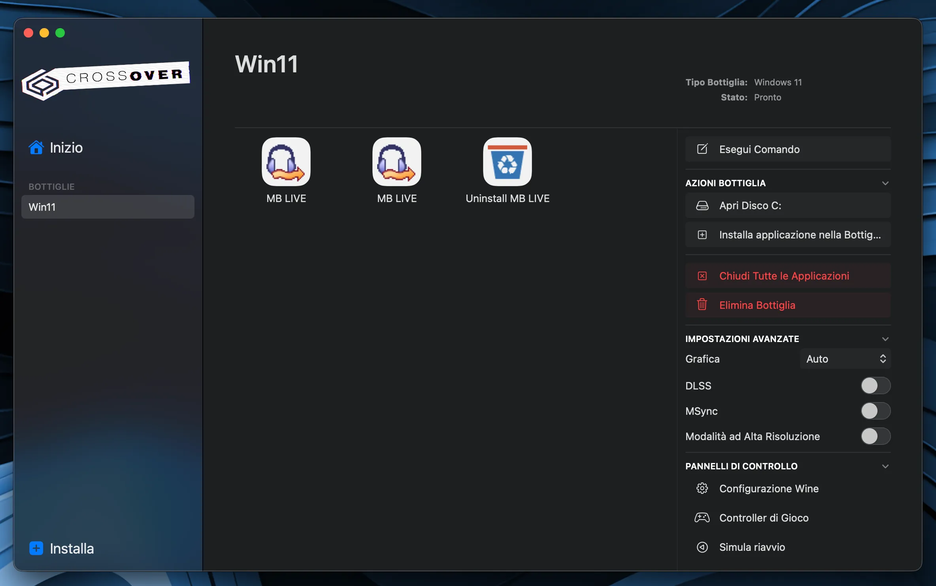
Task: Enable the DLSS switch
Action: pos(876,386)
